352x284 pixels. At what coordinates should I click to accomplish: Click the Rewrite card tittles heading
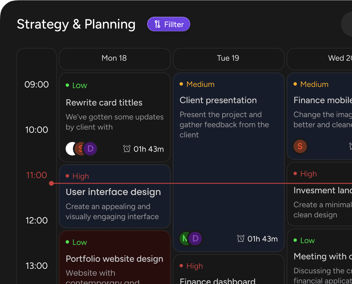click(x=104, y=103)
